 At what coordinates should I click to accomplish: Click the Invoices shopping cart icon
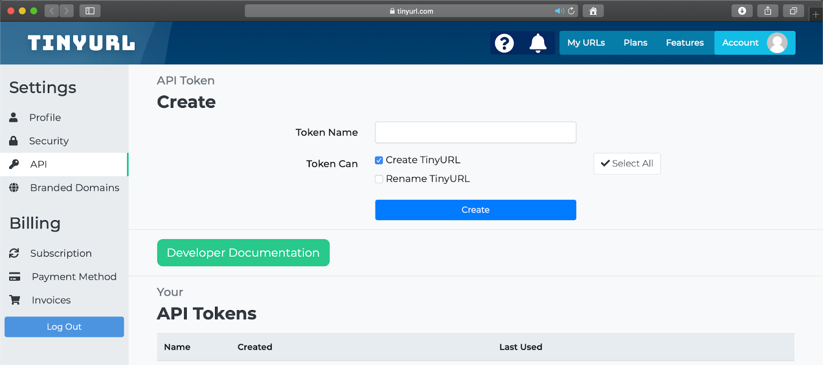pyautogui.click(x=15, y=300)
